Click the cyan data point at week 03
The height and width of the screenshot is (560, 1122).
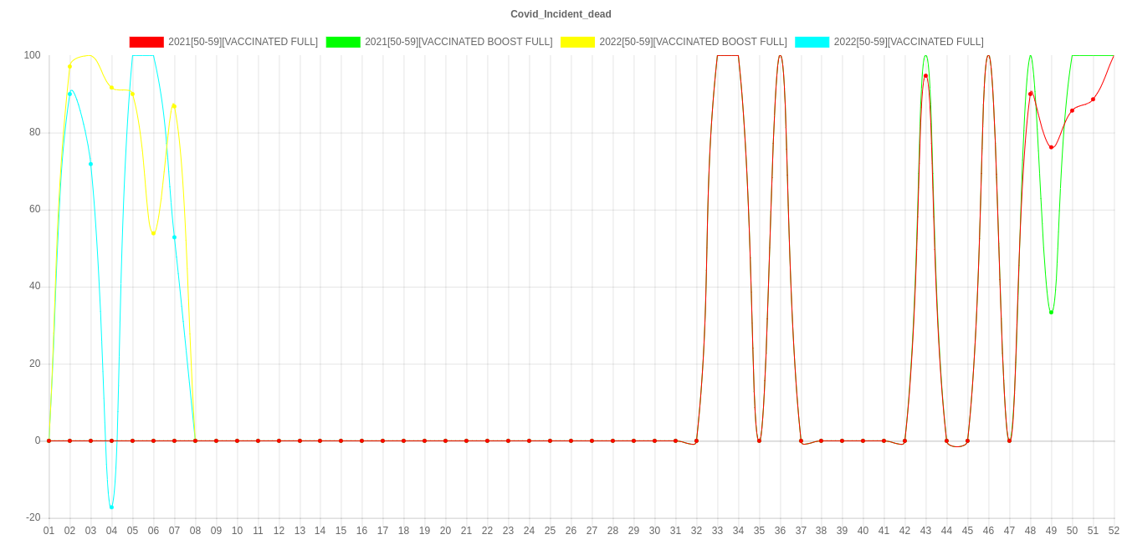tap(90, 164)
